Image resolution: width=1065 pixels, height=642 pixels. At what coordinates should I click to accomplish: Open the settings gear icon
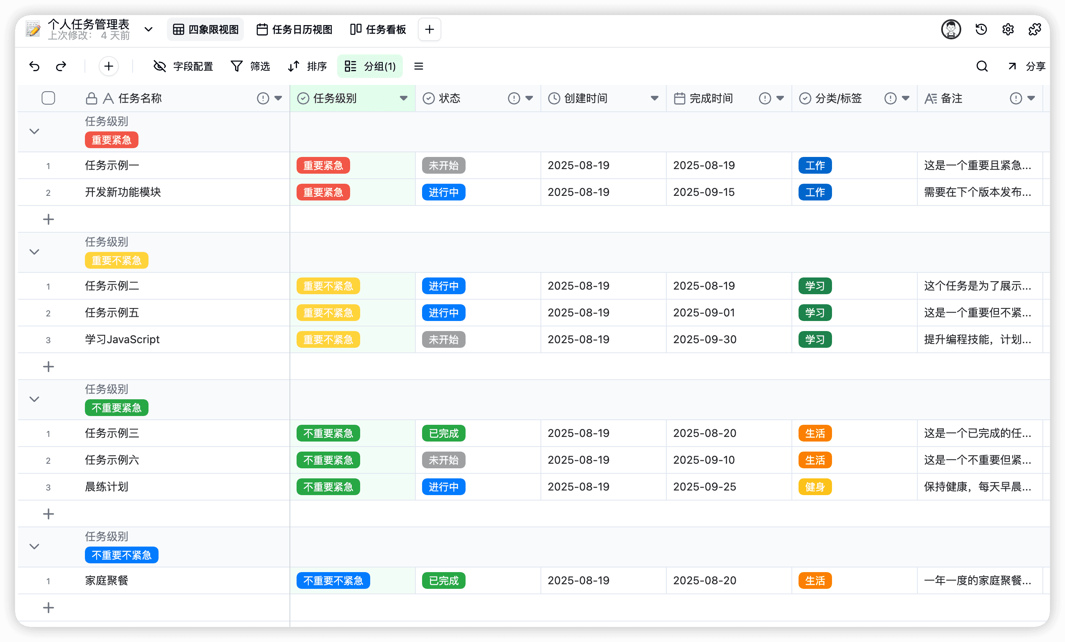click(x=1008, y=29)
